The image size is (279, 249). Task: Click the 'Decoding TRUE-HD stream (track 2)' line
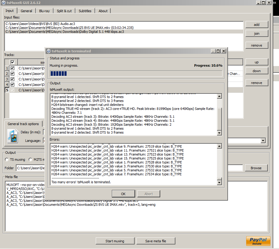[133, 111]
